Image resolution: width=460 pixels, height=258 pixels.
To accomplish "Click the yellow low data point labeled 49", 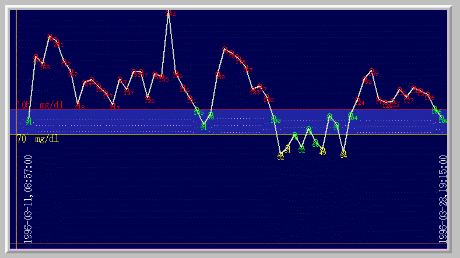I will click(322, 150).
